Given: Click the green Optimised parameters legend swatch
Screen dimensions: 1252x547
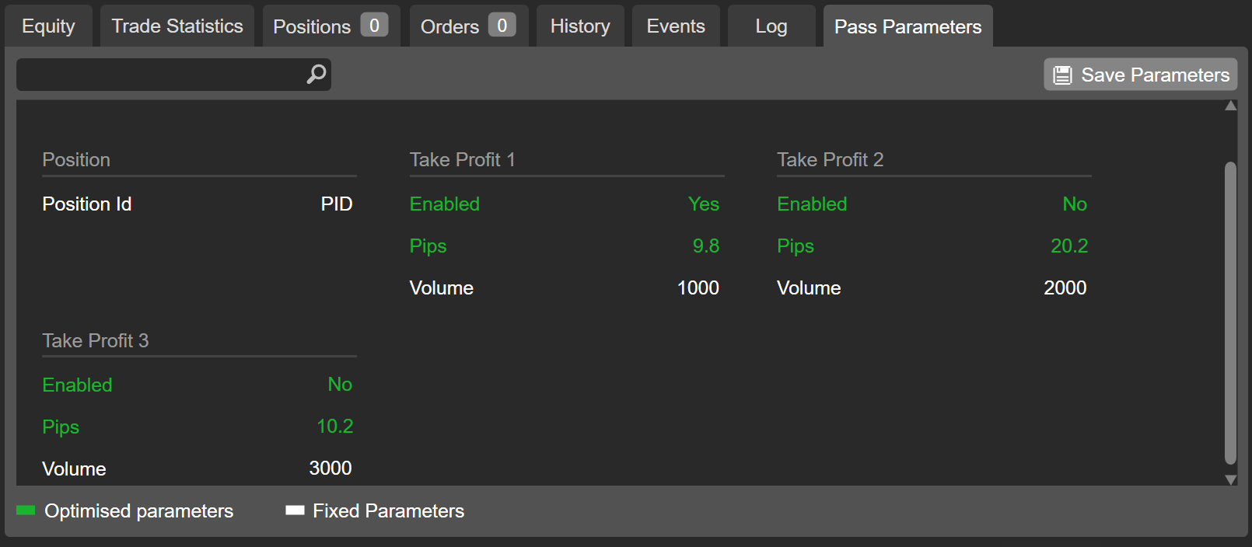Looking at the screenshot, I should point(26,510).
